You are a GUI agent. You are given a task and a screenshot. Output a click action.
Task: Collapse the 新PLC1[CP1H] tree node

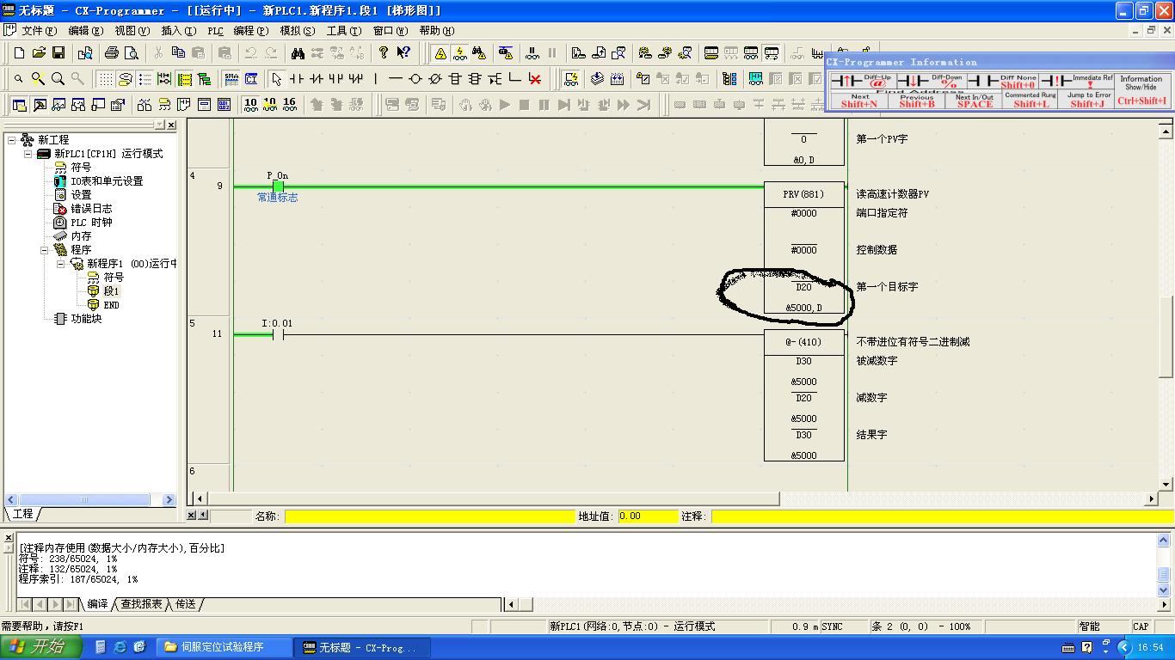(x=28, y=154)
